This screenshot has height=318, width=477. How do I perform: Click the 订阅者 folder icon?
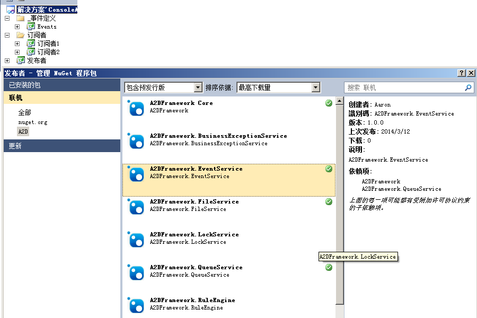[20, 35]
